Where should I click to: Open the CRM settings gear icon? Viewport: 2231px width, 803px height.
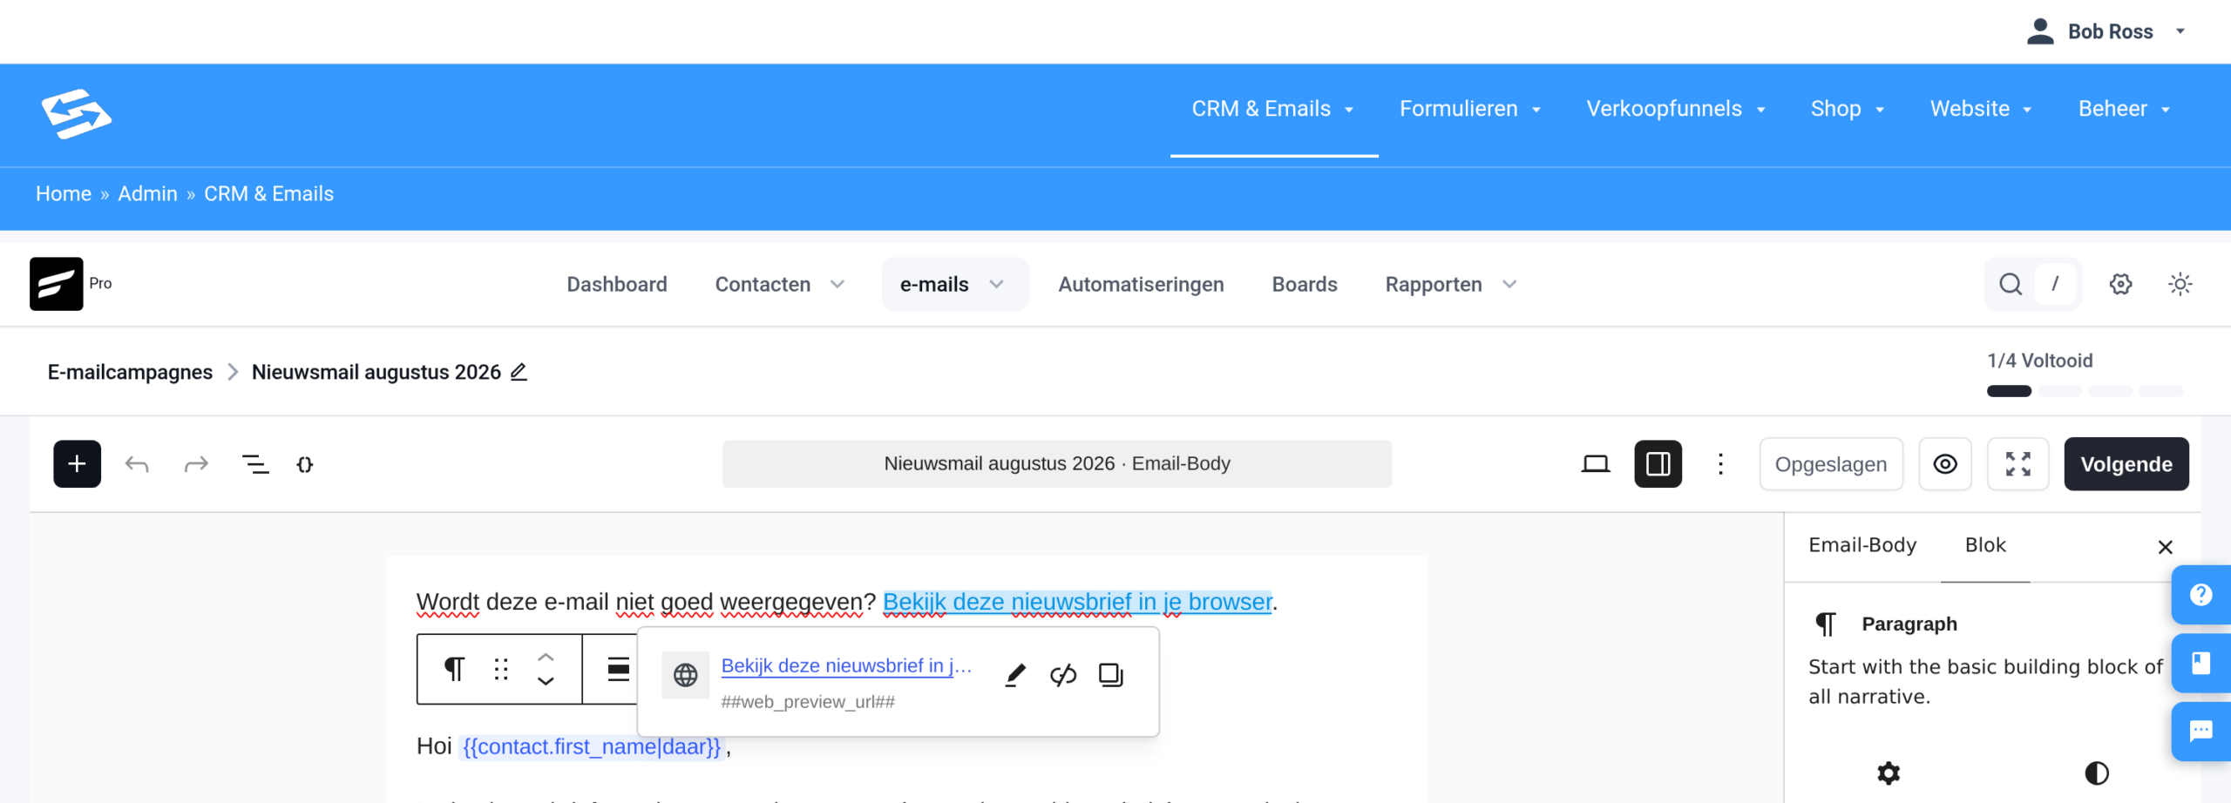tap(2120, 284)
